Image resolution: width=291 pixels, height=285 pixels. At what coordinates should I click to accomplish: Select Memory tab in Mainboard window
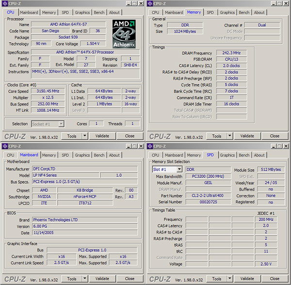(x=49, y=155)
